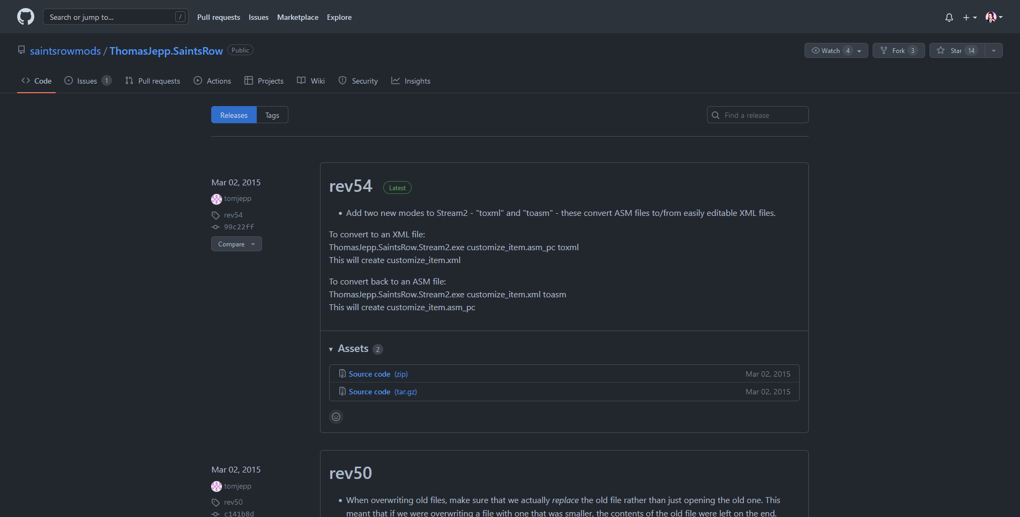
Task: Open commit c141b8d
Action: click(x=239, y=514)
